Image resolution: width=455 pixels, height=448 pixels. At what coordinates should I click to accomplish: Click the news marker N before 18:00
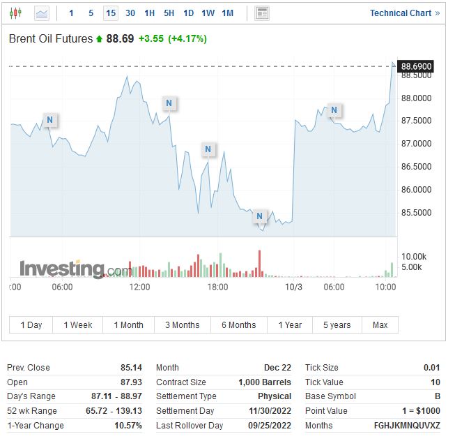(x=208, y=149)
